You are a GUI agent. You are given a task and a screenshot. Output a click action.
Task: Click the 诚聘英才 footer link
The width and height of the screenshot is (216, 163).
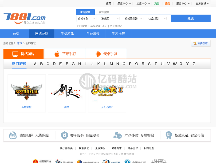[116, 148]
